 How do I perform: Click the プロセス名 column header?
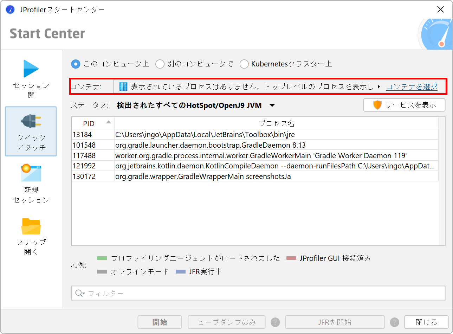277,123
